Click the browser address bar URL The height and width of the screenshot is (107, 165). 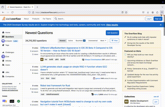pos(50,12)
